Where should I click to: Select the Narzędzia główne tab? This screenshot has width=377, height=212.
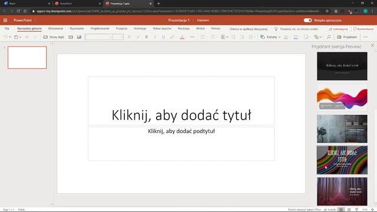click(29, 29)
